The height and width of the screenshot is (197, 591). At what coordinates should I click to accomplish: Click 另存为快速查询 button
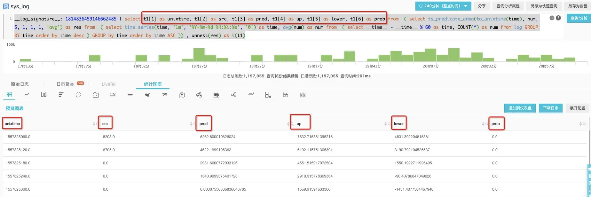(x=544, y=6)
